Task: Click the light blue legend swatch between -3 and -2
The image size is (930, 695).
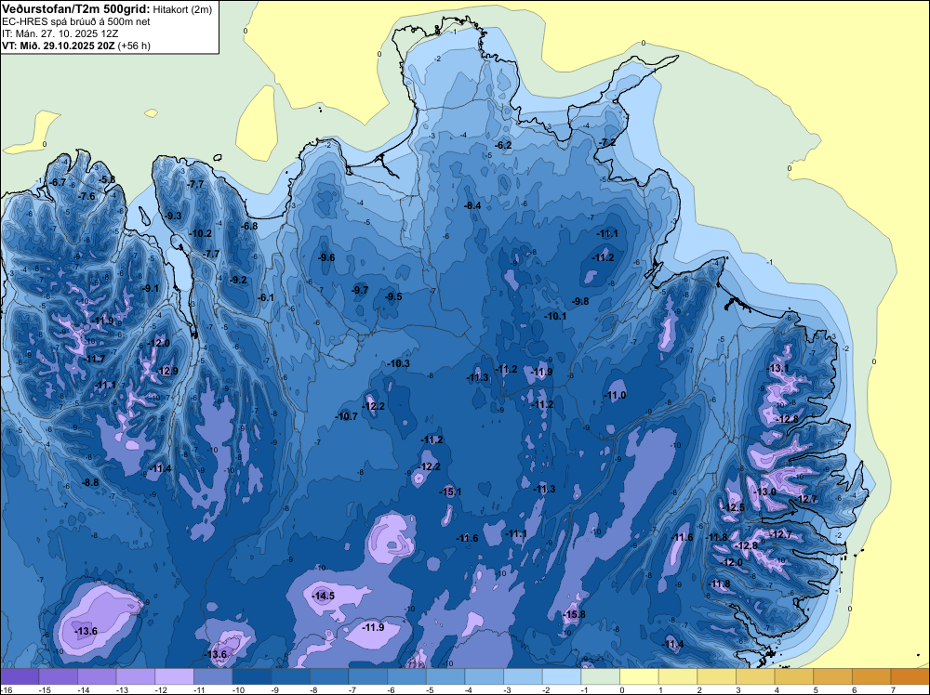Action: (x=523, y=676)
